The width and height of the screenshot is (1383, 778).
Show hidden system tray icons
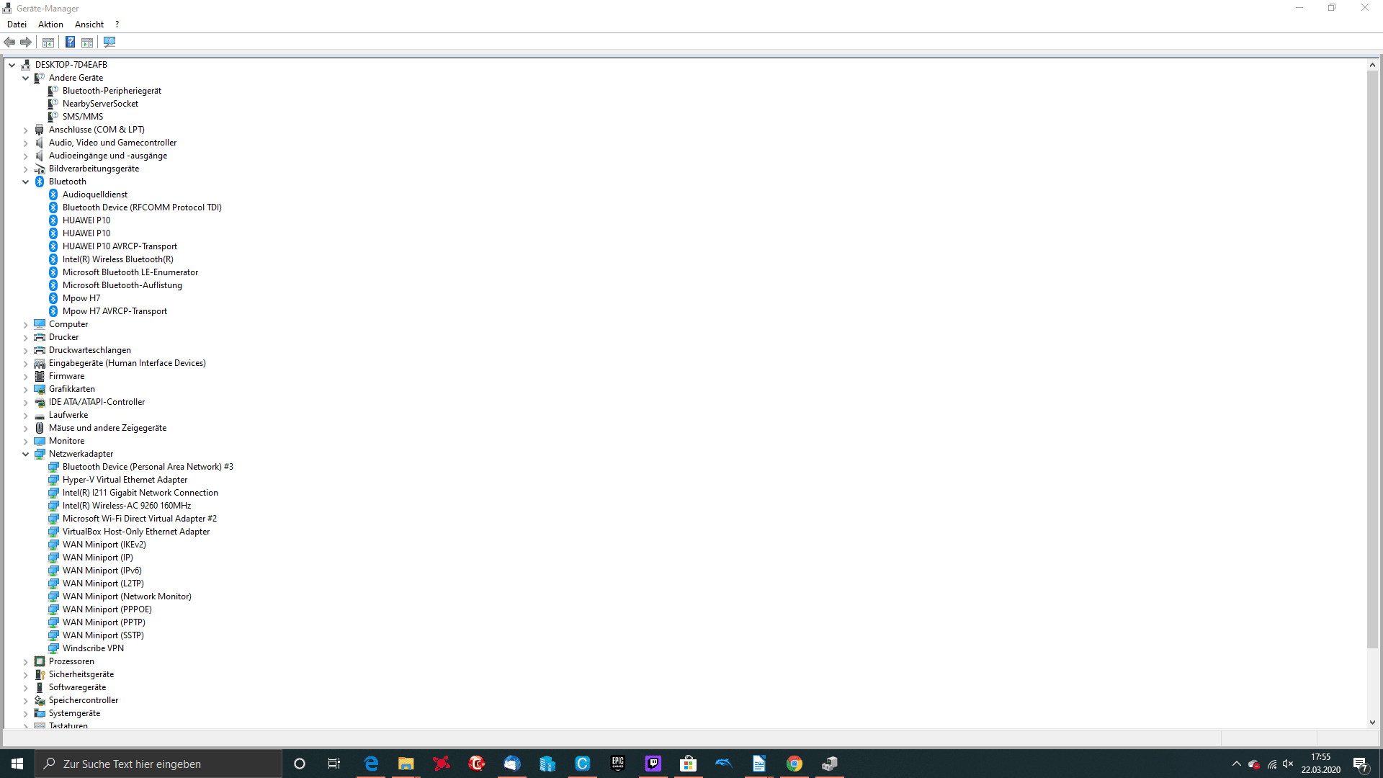click(x=1237, y=764)
